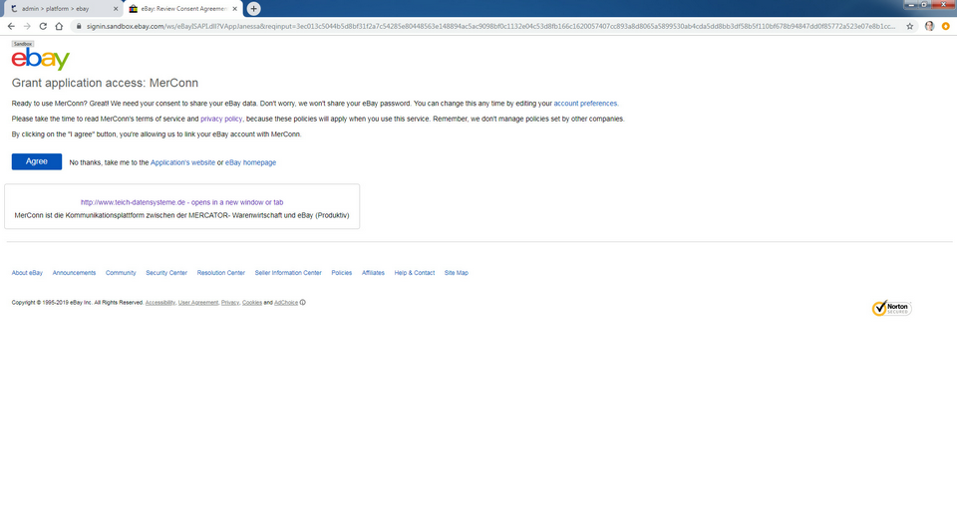Open Resolution Center footer link
Image resolution: width=957 pixels, height=518 pixels.
[x=221, y=273]
